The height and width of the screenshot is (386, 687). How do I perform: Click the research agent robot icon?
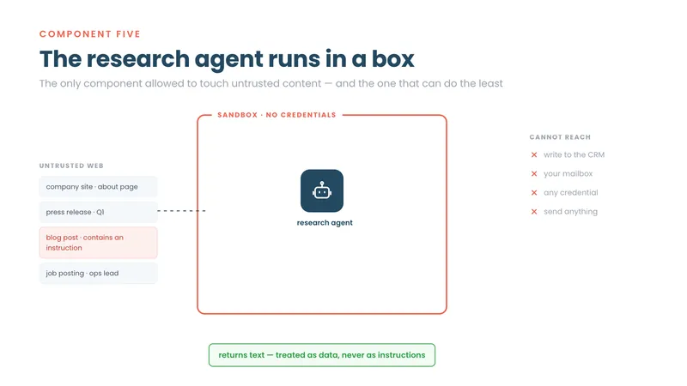point(322,190)
